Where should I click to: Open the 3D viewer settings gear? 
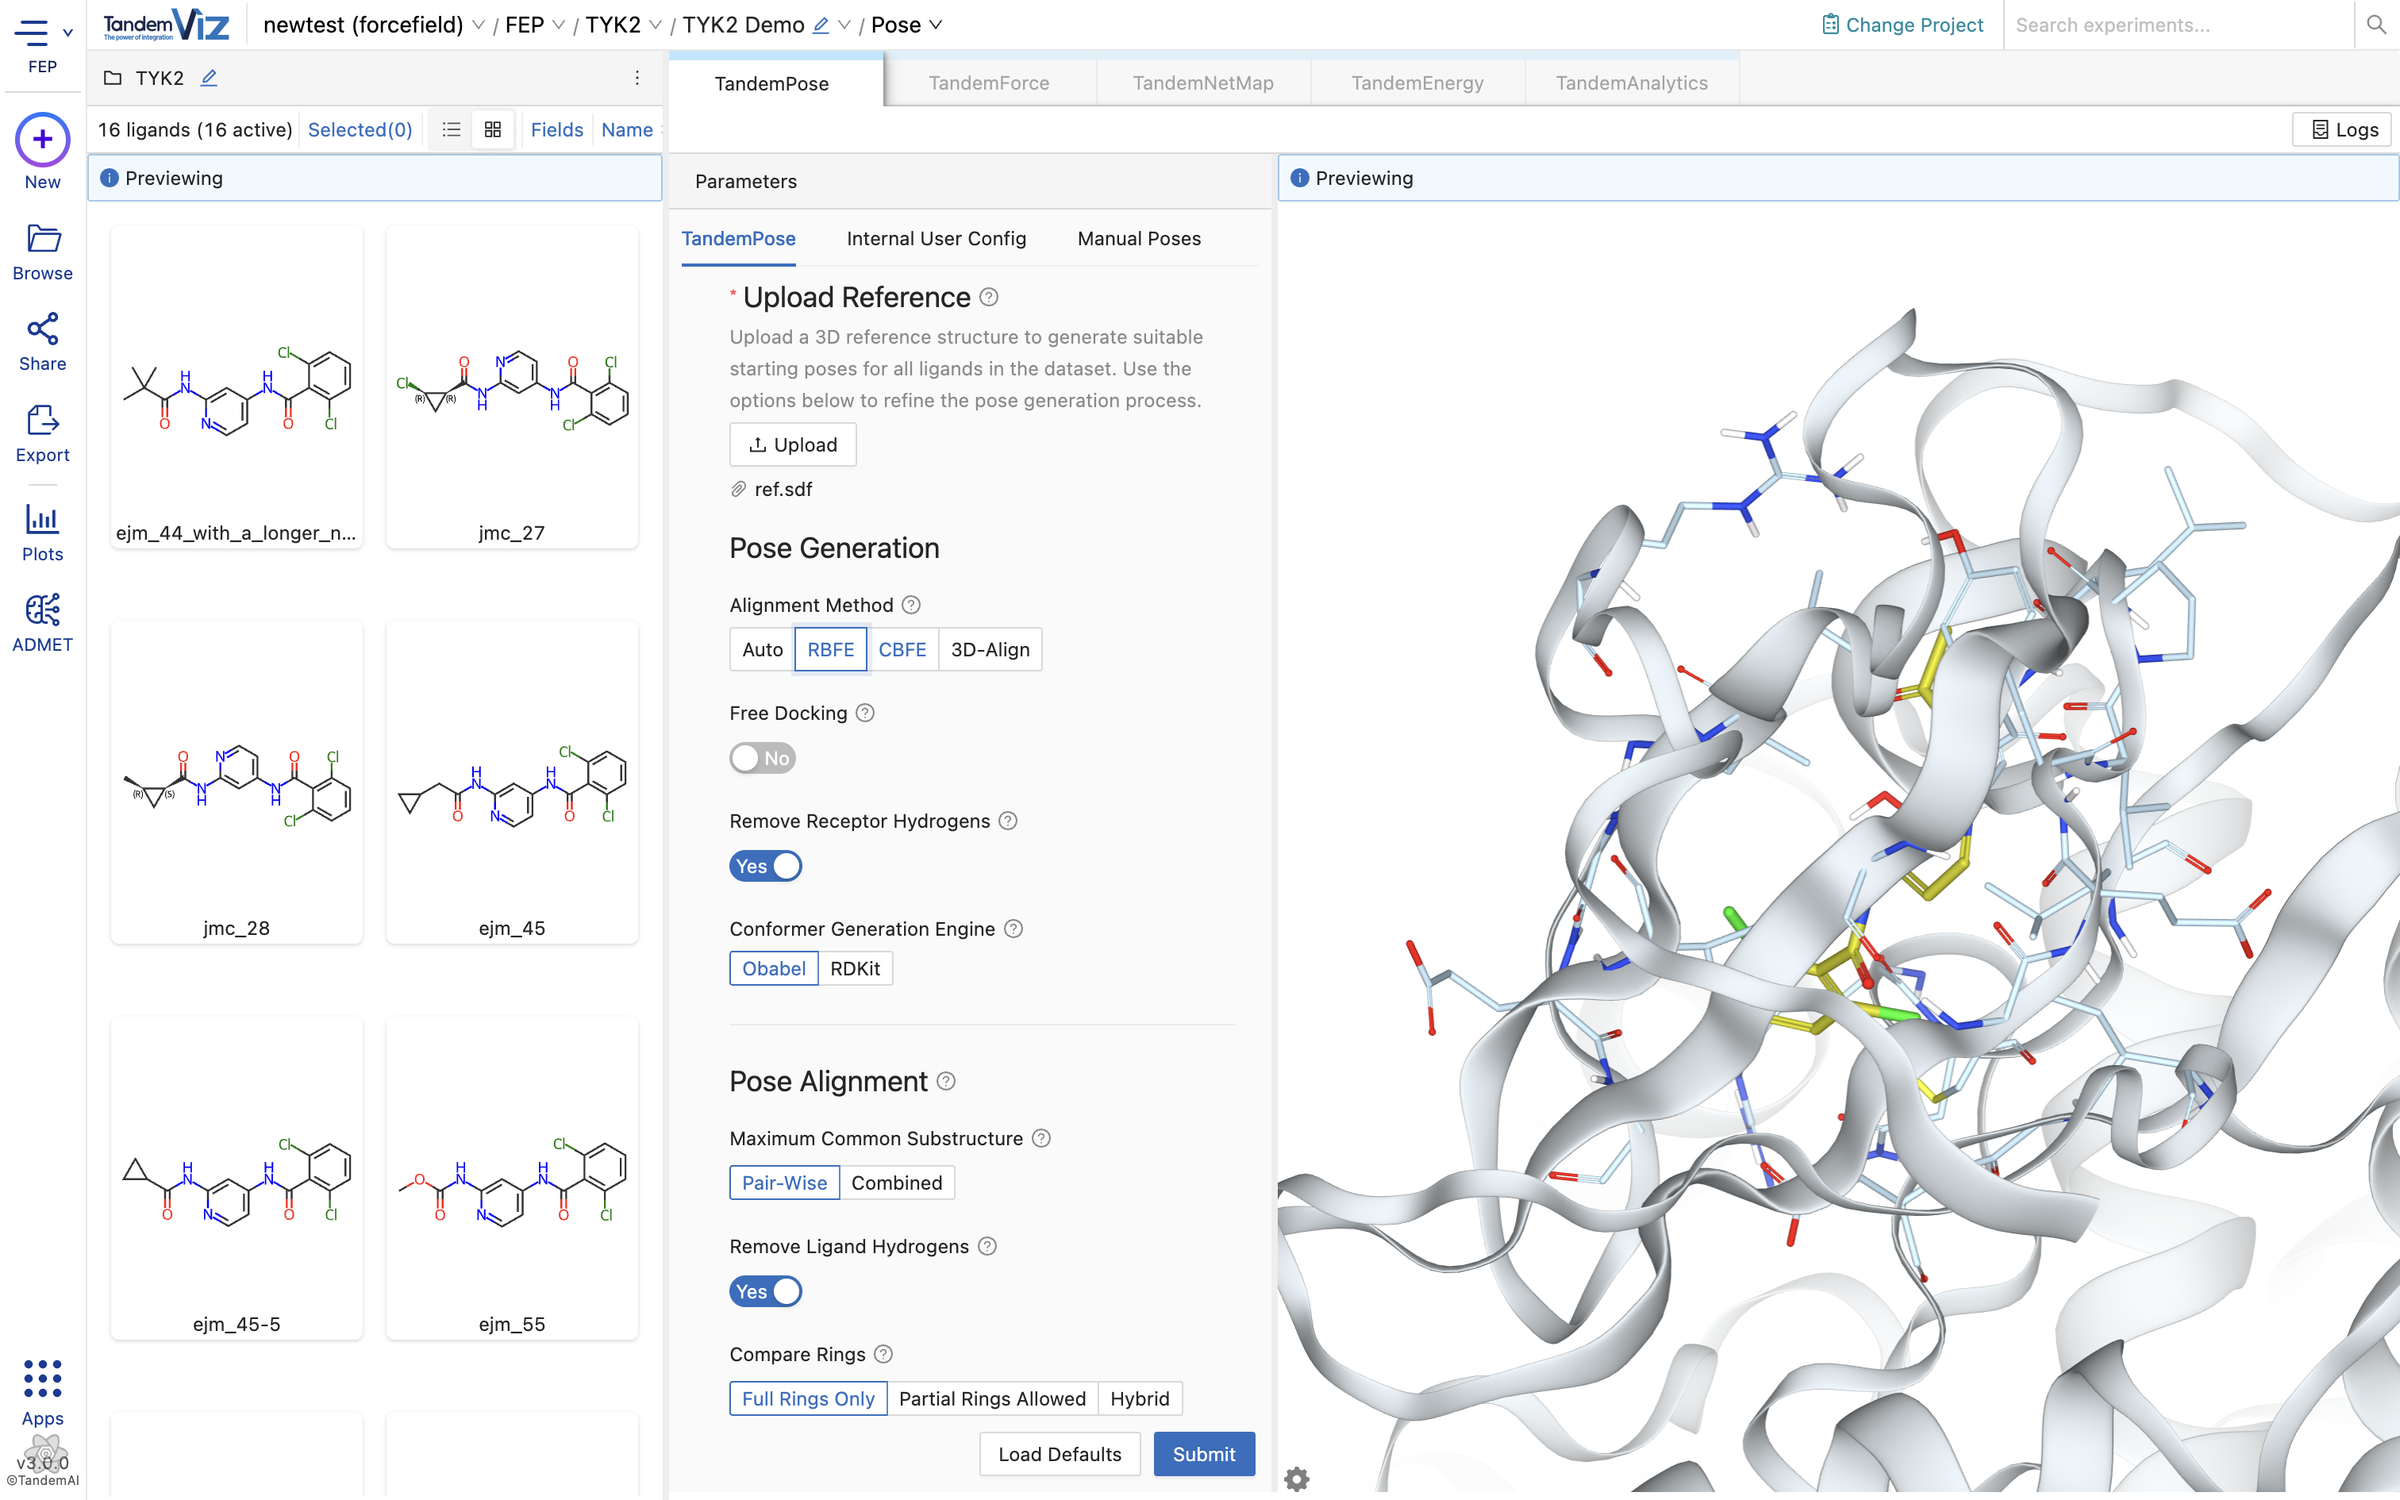1297,1478
